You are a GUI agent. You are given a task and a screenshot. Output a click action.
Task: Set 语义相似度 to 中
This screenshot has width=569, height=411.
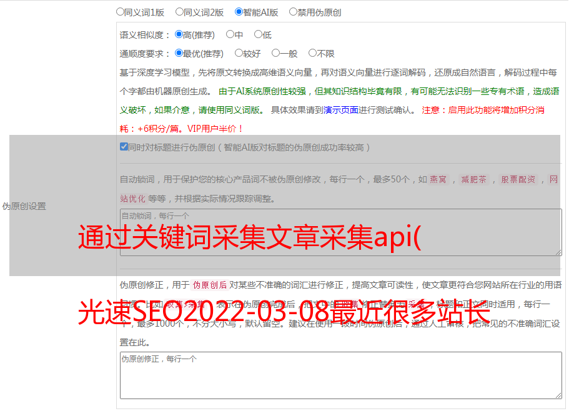230,35
